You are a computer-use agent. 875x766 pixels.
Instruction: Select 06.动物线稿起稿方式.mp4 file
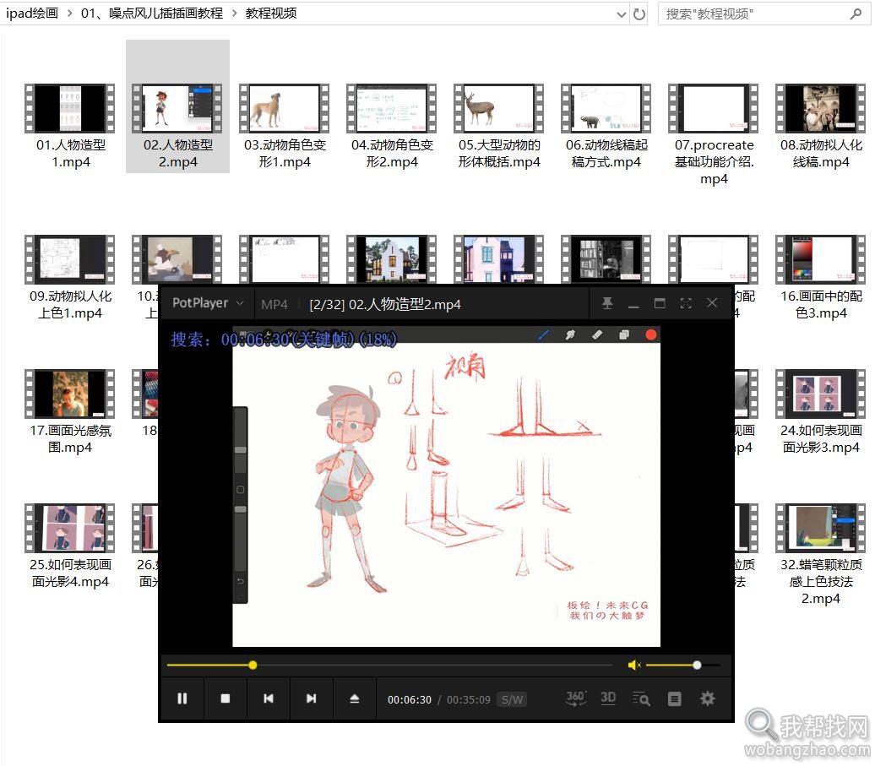[606, 124]
